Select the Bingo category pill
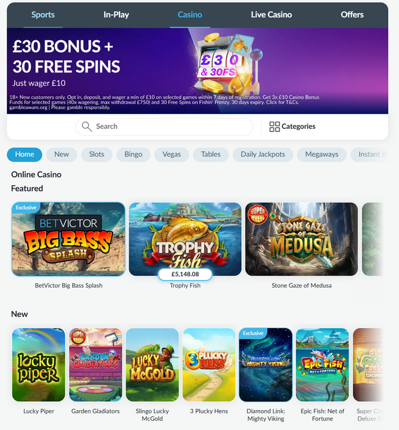This screenshot has width=399, height=430. [133, 154]
